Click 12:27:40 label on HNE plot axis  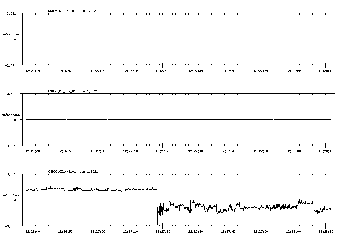(228, 71)
